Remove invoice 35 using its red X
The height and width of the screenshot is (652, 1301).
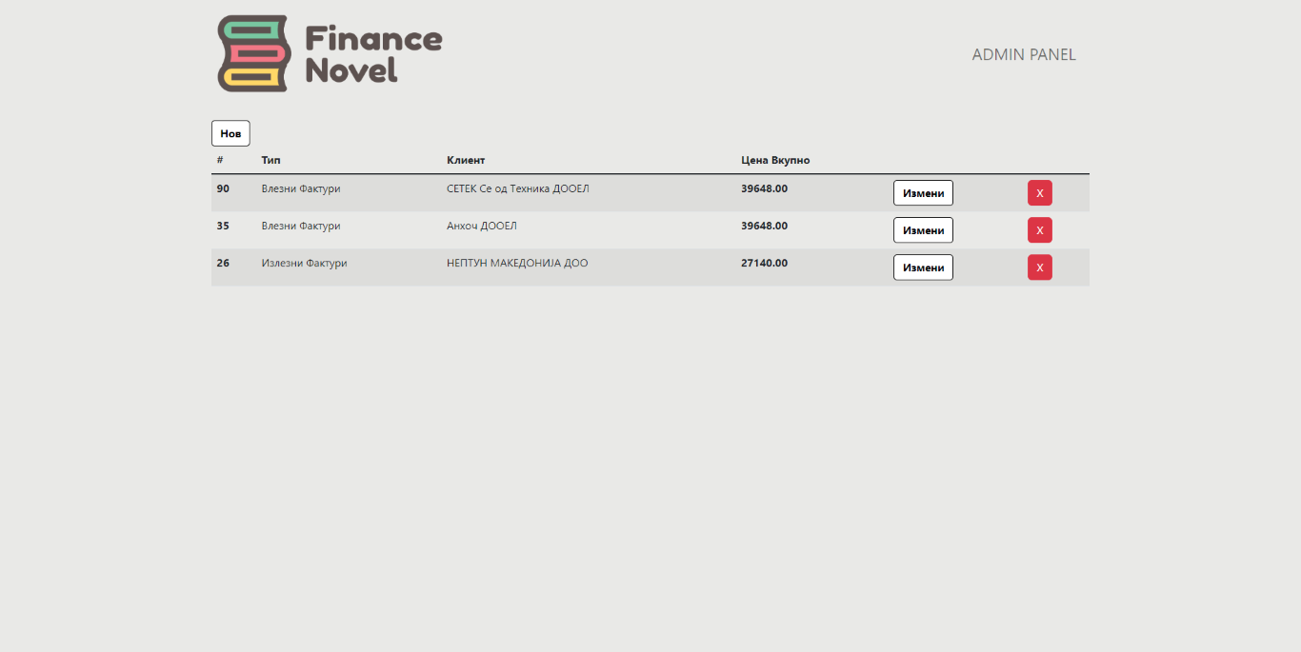click(x=1039, y=230)
